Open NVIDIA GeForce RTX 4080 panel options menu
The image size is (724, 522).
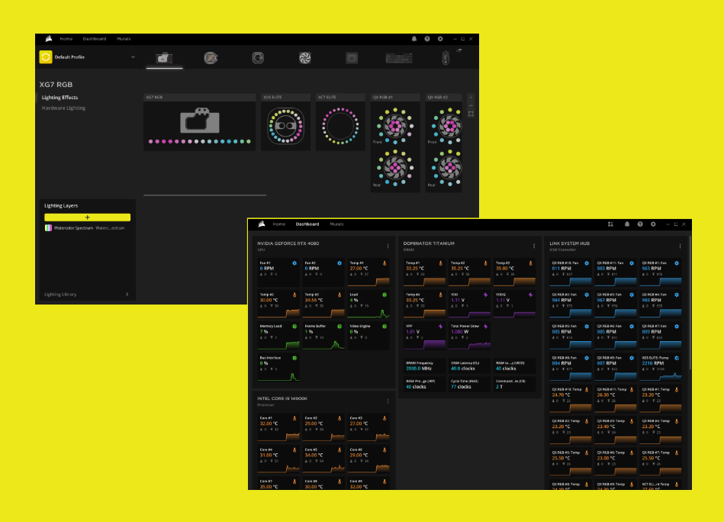point(388,246)
